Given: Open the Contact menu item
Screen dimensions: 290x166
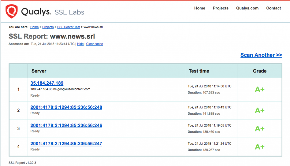Looking at the screenshot, I should pyautogui.click(x=274, y=8).
